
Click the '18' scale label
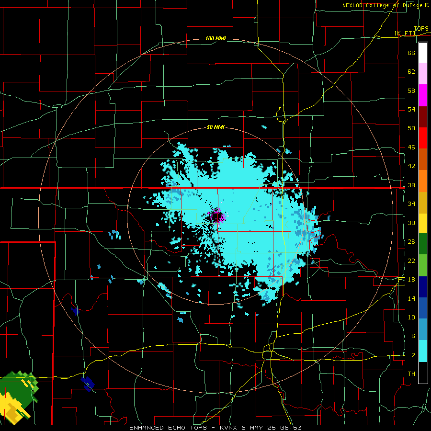point(411,280)
